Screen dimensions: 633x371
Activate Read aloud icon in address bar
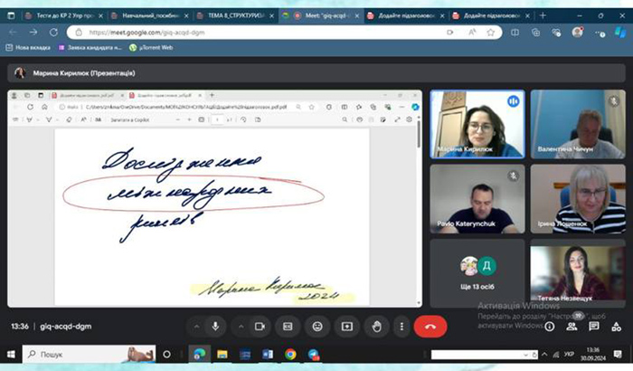click(471, 33)
